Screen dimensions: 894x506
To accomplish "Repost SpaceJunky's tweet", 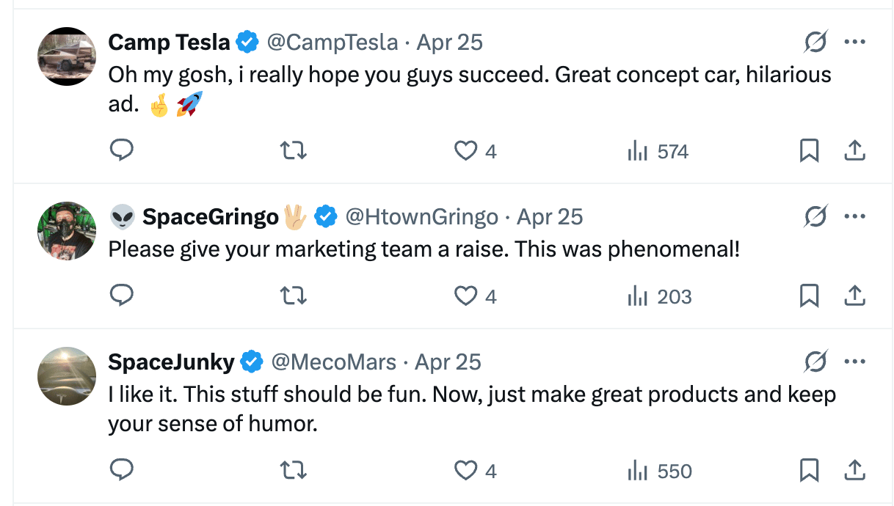I will [x=294, y=470].
